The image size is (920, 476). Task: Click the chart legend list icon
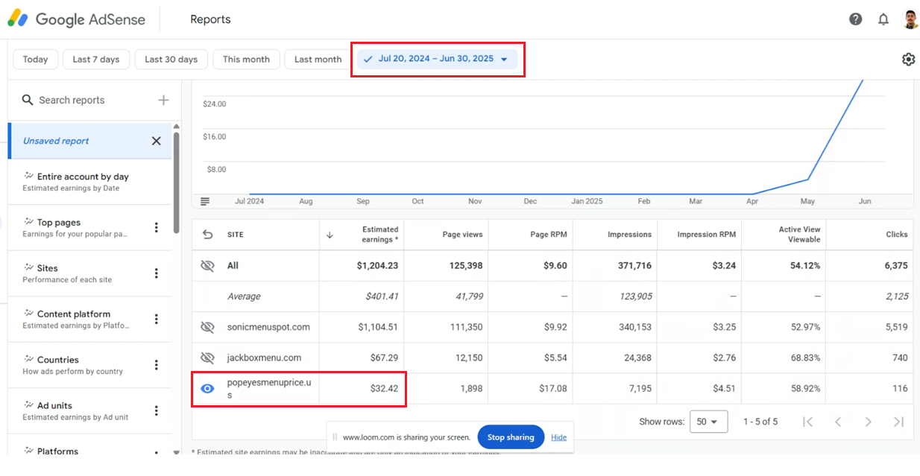pyautogui.click(x=205, y=201)
